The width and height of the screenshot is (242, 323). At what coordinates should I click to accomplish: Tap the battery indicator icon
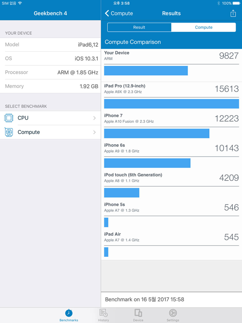(x=236, y=3)
